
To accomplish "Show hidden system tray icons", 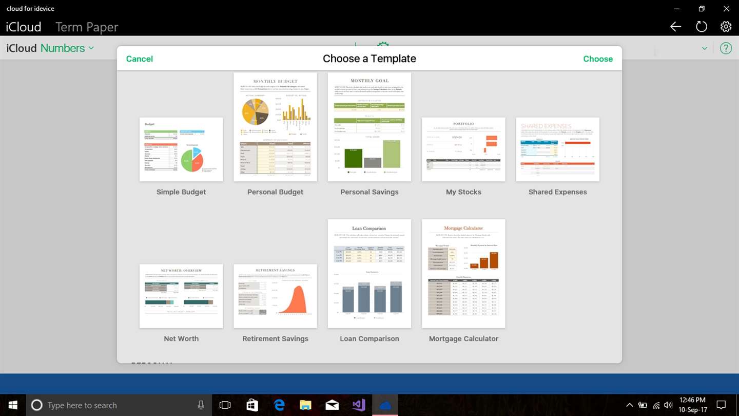I will [x=629, y=405].
